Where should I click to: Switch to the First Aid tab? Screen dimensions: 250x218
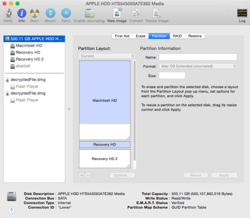122,36
